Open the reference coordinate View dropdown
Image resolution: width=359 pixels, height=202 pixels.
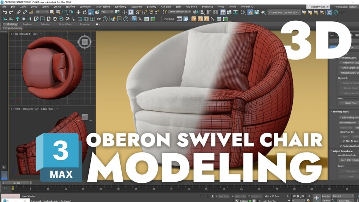click(107, 12)
